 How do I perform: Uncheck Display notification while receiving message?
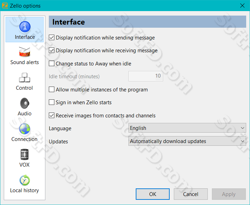(52, 50)
